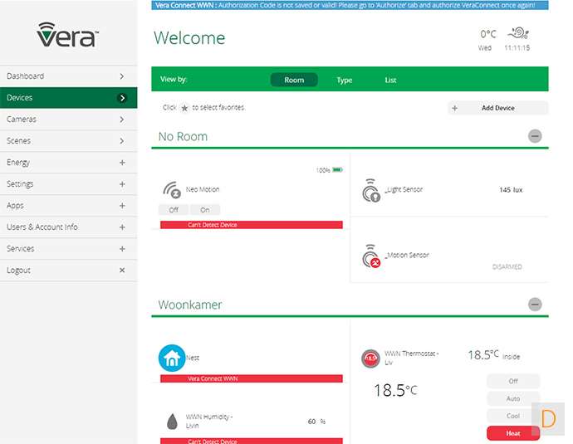The width and height of the screenshot is (573, 444).
Task: Click the WWN Humidity droplet icon
Action: (x=172, y=422)
